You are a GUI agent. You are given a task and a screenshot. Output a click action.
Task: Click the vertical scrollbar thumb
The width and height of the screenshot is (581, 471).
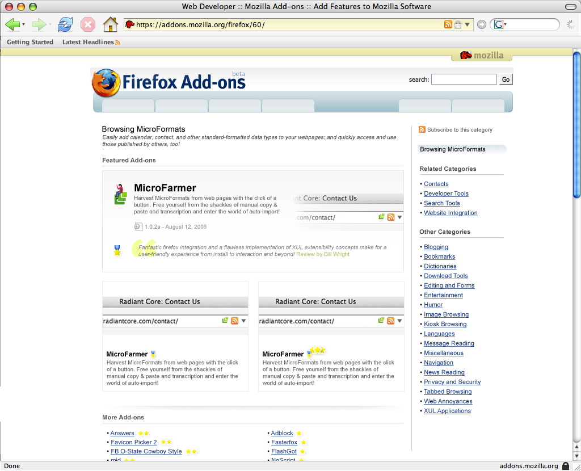576,125
